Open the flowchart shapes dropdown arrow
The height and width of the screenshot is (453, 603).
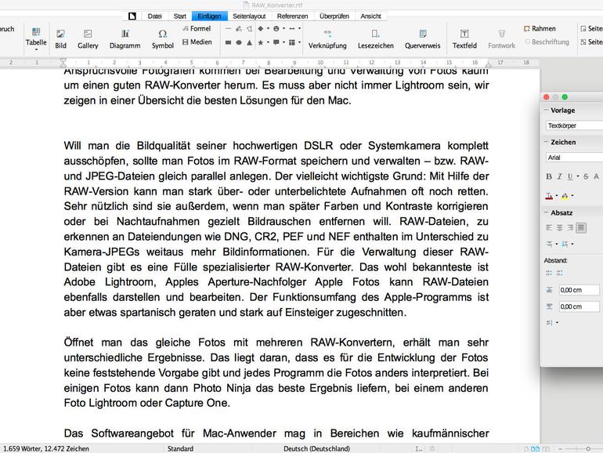pos(300,42)
